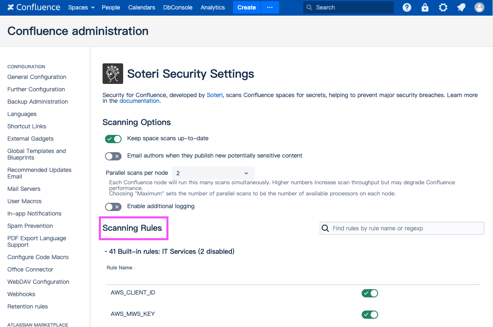Click the blue Create button
This screenshot has width=493, height=327.
(246, 7)
